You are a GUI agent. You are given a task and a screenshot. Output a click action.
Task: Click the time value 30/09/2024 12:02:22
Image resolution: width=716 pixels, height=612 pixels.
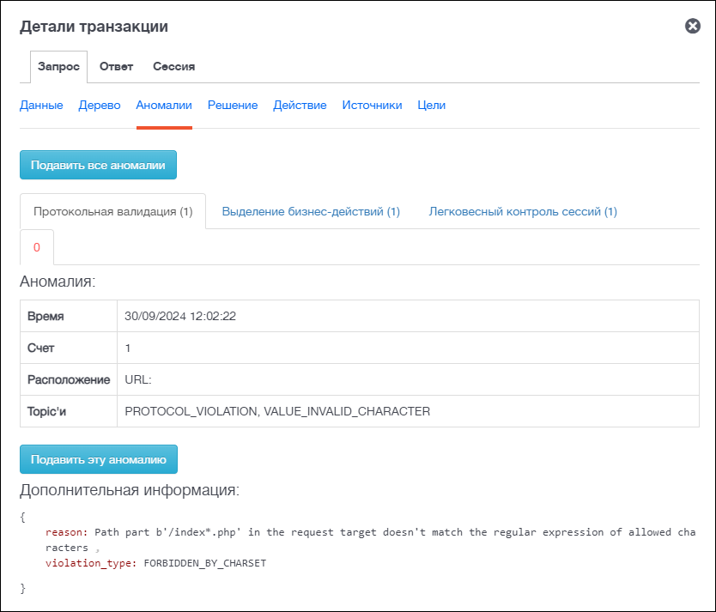[180, 316]
